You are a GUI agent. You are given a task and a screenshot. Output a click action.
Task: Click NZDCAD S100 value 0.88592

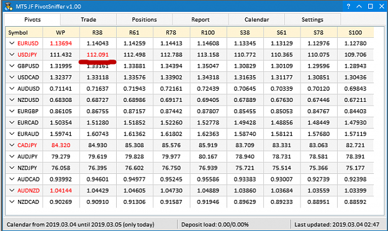[355, 202]
